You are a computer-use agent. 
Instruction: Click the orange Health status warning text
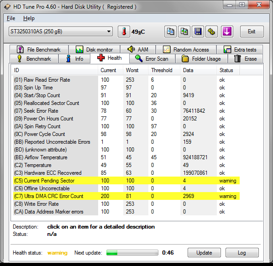pyautogui.click(x=57, y=253)
